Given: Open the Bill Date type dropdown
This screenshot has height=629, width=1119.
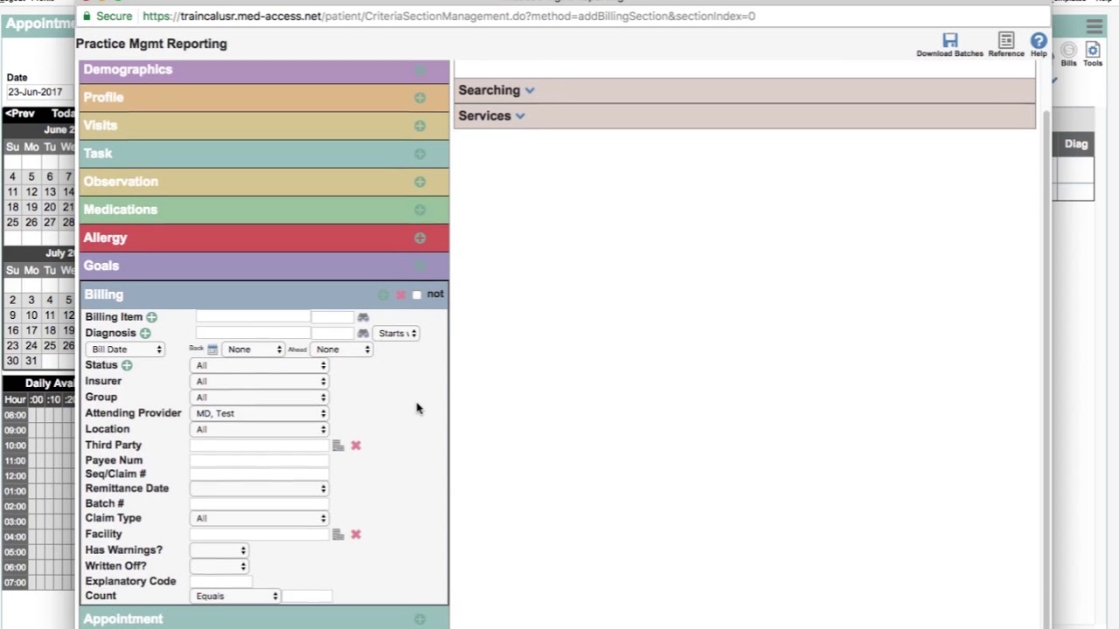Looking at the screenshot, I should pyautogui.click(x=125, y=349).
